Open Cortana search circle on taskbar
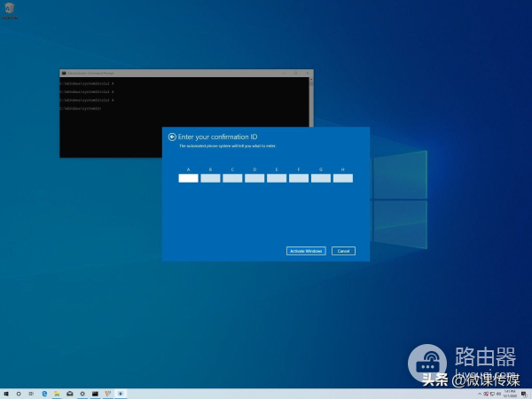 coord(20,393)
